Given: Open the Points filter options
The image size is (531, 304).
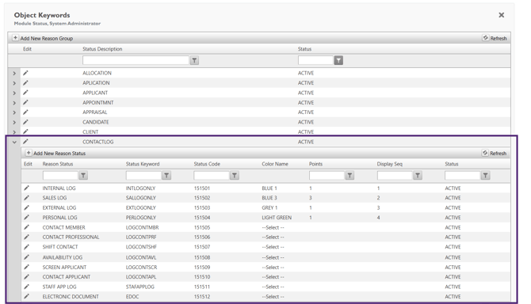Looking at the screenshot, I should tap(350, 175).
